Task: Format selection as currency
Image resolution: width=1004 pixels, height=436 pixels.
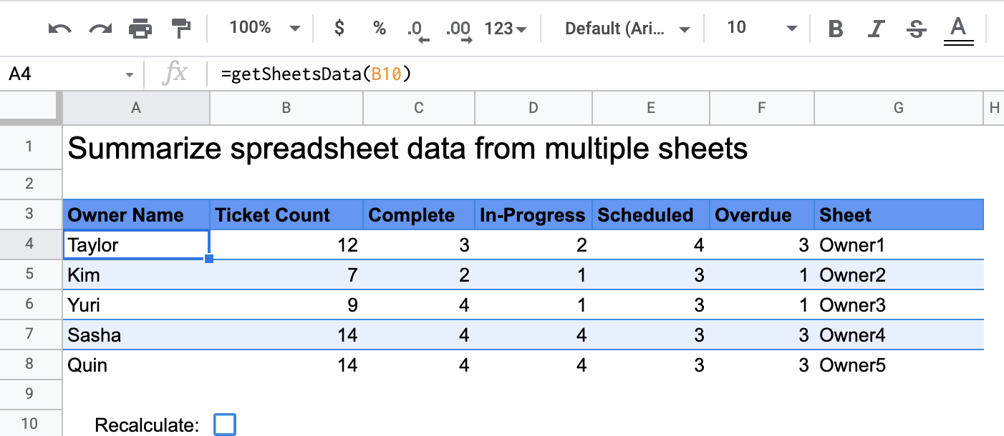Action: point(338,28)
